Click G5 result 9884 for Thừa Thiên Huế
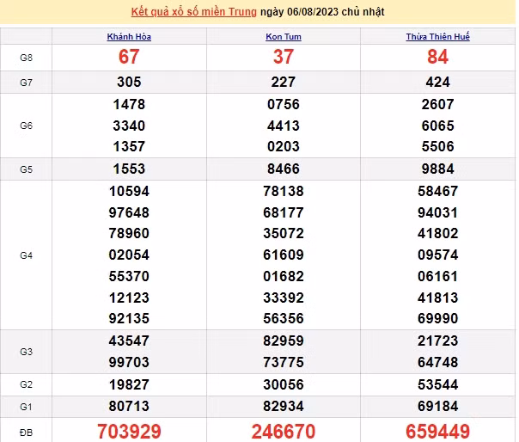The width and height of the screenshot is (519, 442). click(437, 169)
